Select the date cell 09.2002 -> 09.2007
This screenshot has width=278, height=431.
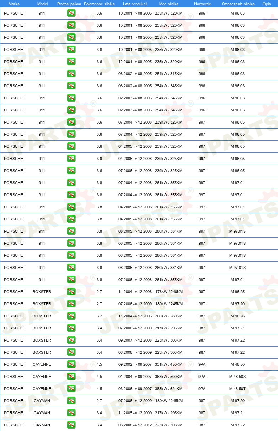pyautogui.click(x=135, y=364)
